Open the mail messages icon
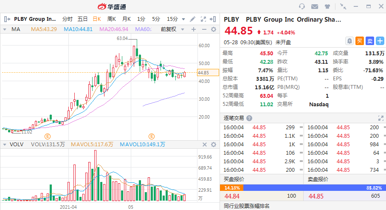This screenshot has width=386, height=210. pyautogui.click(x=315, y=6)
